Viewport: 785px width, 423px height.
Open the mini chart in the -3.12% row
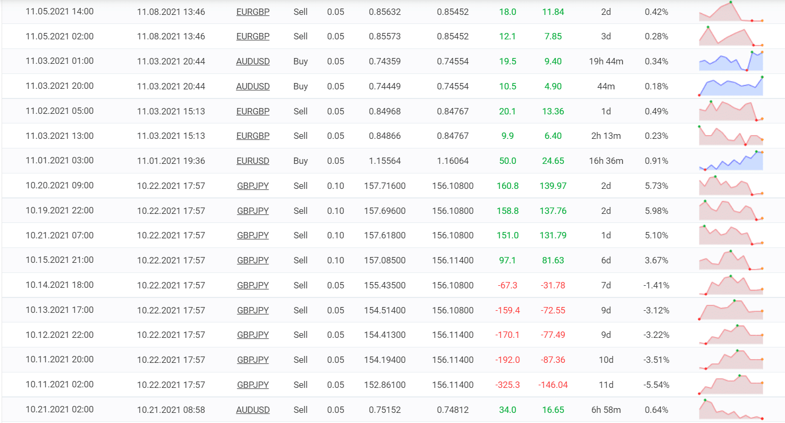[x=731, y=310]
